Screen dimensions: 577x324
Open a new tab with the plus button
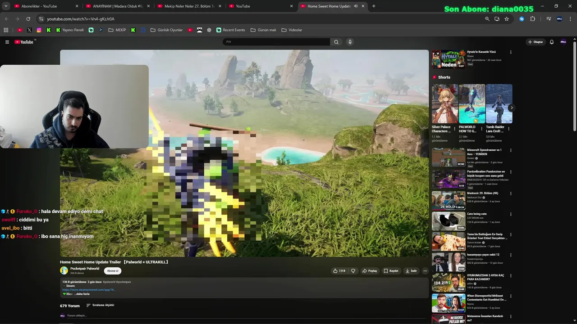[374, 6]
